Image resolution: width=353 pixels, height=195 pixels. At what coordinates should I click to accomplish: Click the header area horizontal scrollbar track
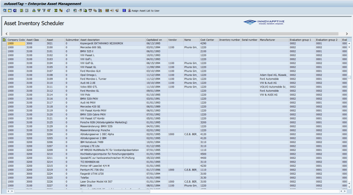coord(174,34)
